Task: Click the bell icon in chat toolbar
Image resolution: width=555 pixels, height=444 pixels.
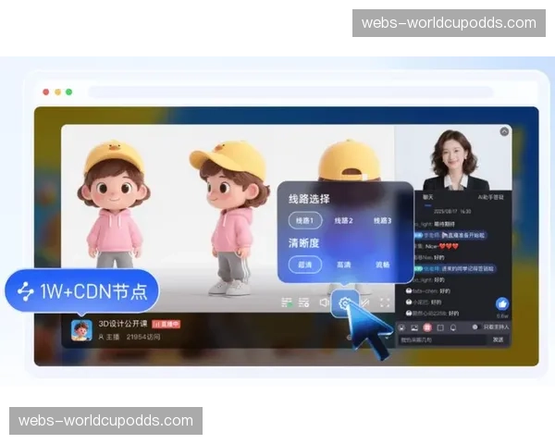Action: click(x=453, y=327)
